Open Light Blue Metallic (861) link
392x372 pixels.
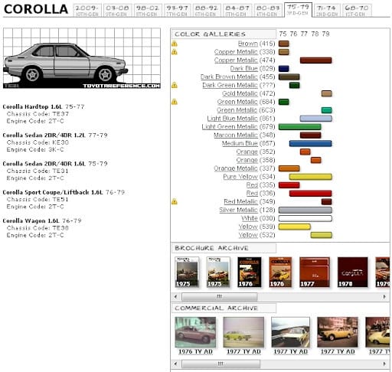click(232, 119)
